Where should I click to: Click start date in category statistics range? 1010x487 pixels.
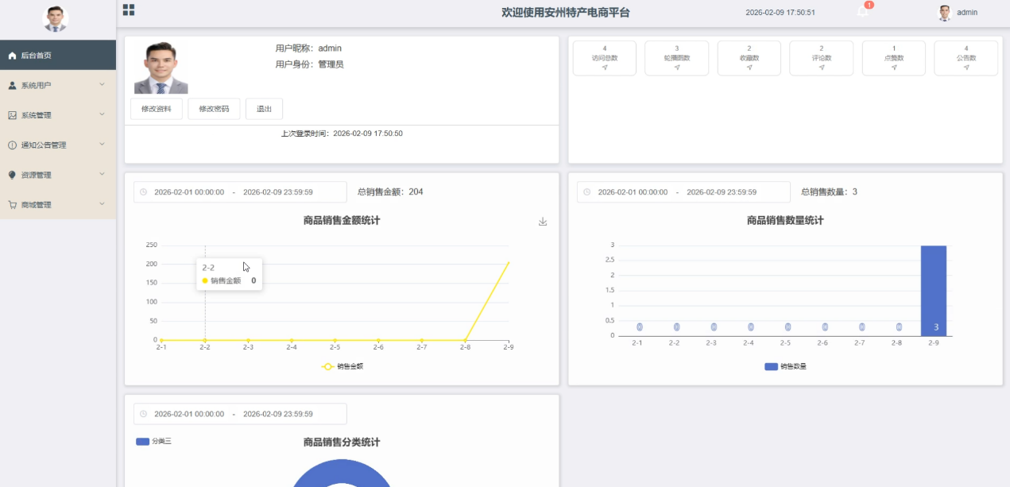[x=189, y=414]
